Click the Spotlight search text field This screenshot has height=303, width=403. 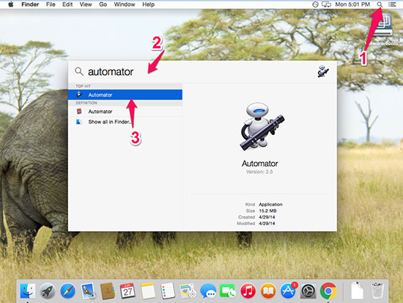tap(196, 72)
